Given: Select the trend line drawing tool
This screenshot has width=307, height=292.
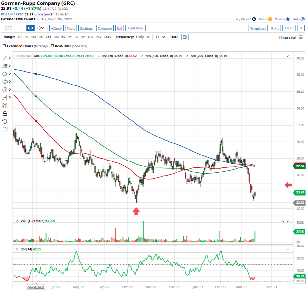Looking at the screenshot, I should pos(5,58).
